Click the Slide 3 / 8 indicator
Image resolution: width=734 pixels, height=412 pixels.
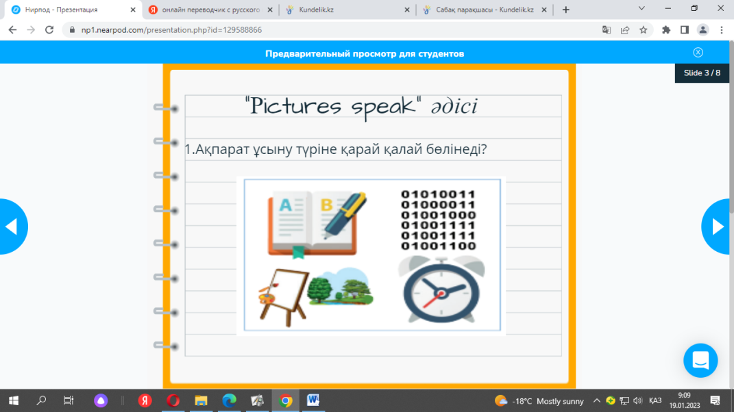[x=702, y=73]
